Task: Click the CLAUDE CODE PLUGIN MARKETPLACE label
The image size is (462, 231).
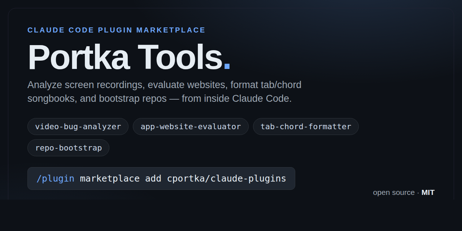Action: pyautogui.click(x=117, y=30)
